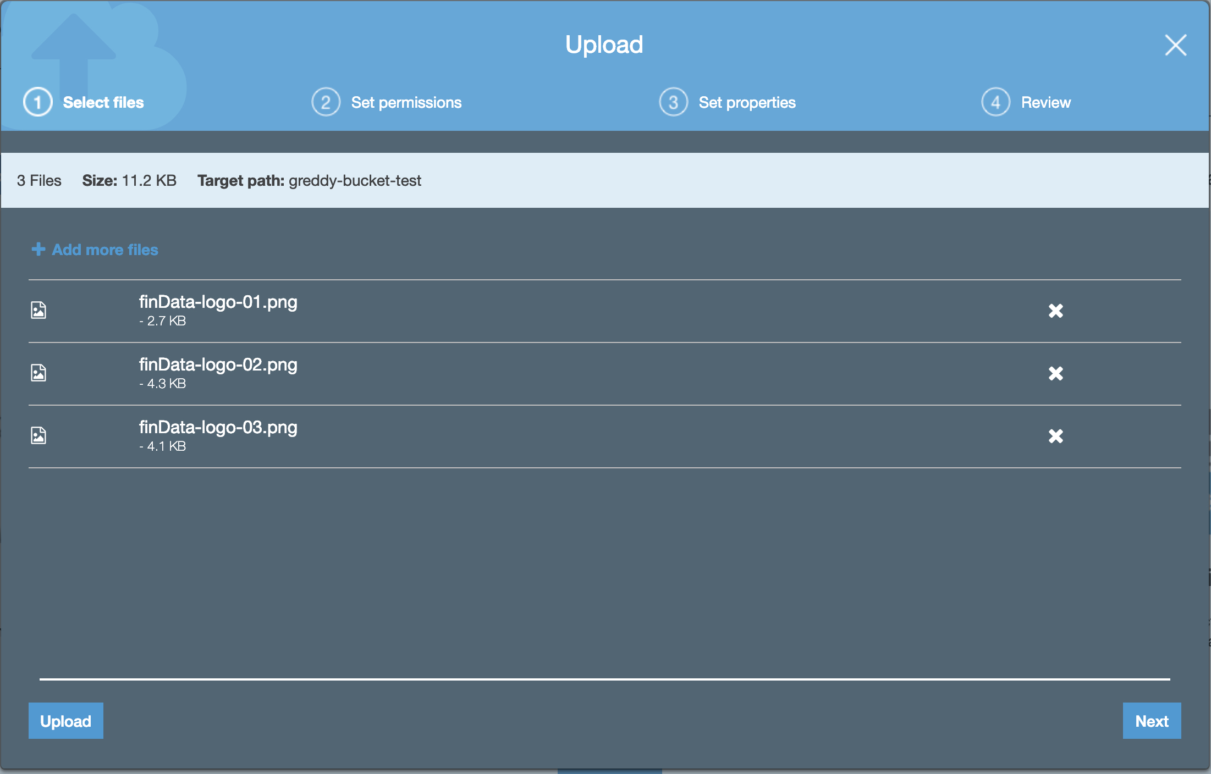Image resolution: width=1211 pixels, height=774 pixels.
Task: Click the plus icon to add files
Action: tap(38, 250)
